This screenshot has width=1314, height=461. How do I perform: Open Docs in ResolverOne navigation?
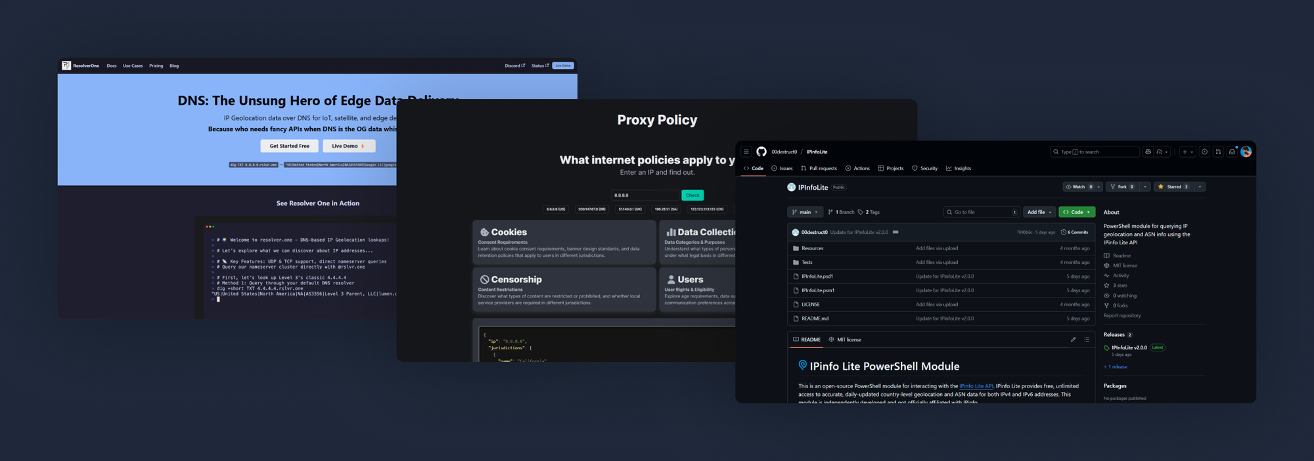(112, 66)
